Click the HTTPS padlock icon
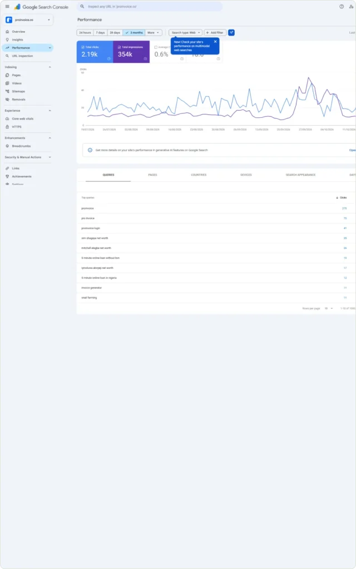 pos(7,127)
